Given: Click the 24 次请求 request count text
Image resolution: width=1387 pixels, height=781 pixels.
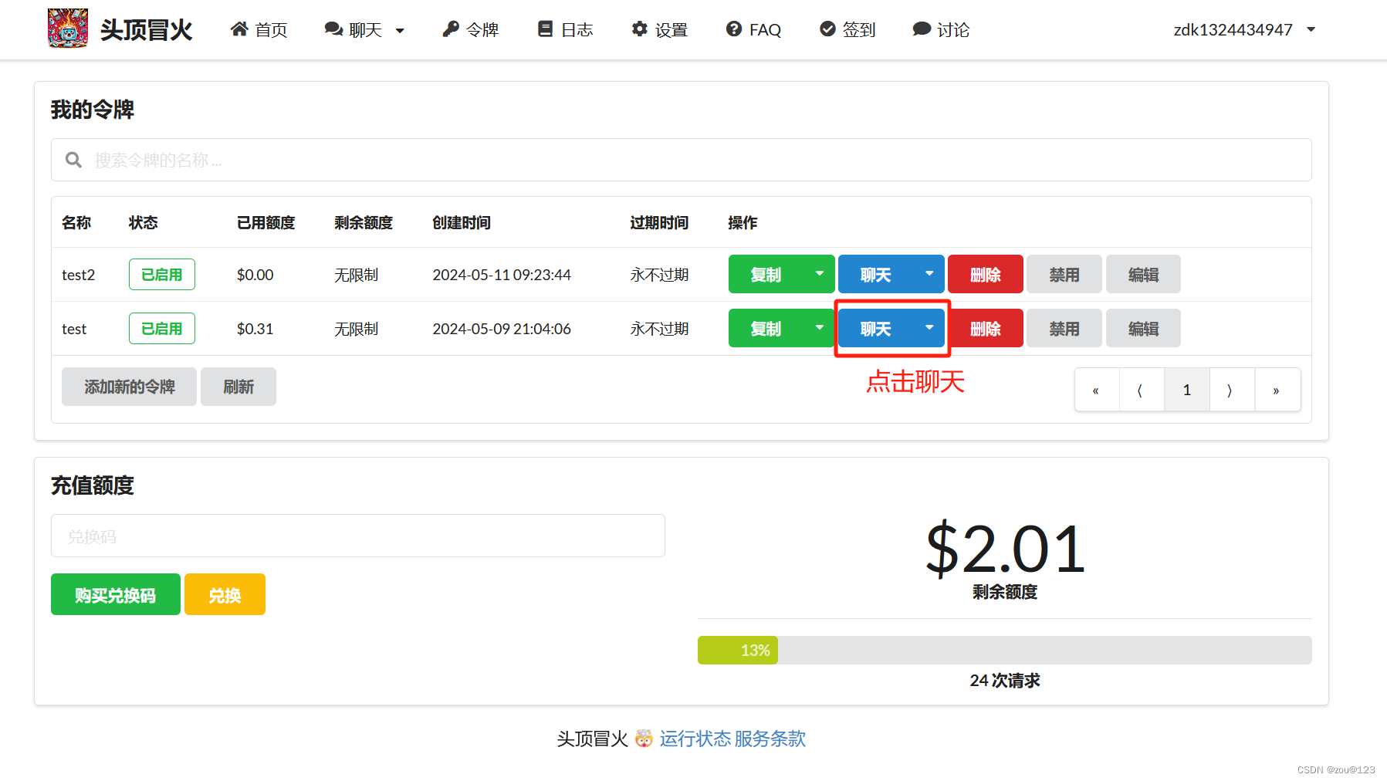Looking at the screenshot, I should pos(1005,680).
